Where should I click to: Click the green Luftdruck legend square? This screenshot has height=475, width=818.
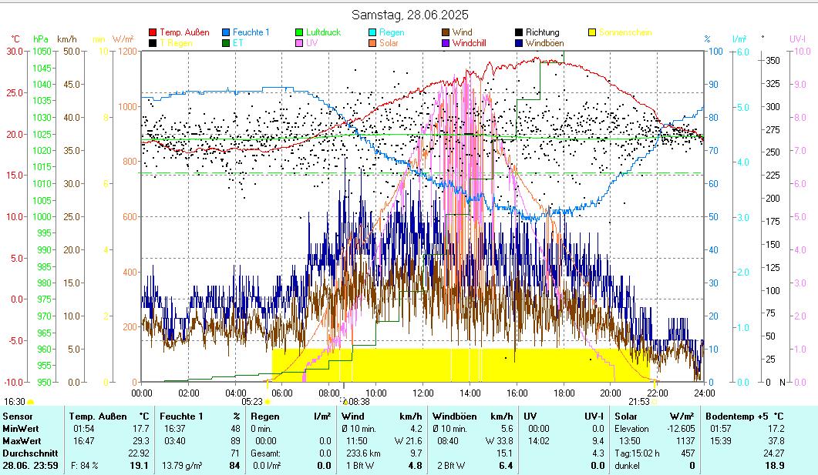click(300, 33)
